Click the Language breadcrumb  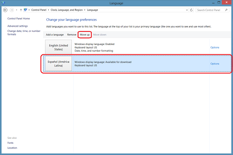92,10
